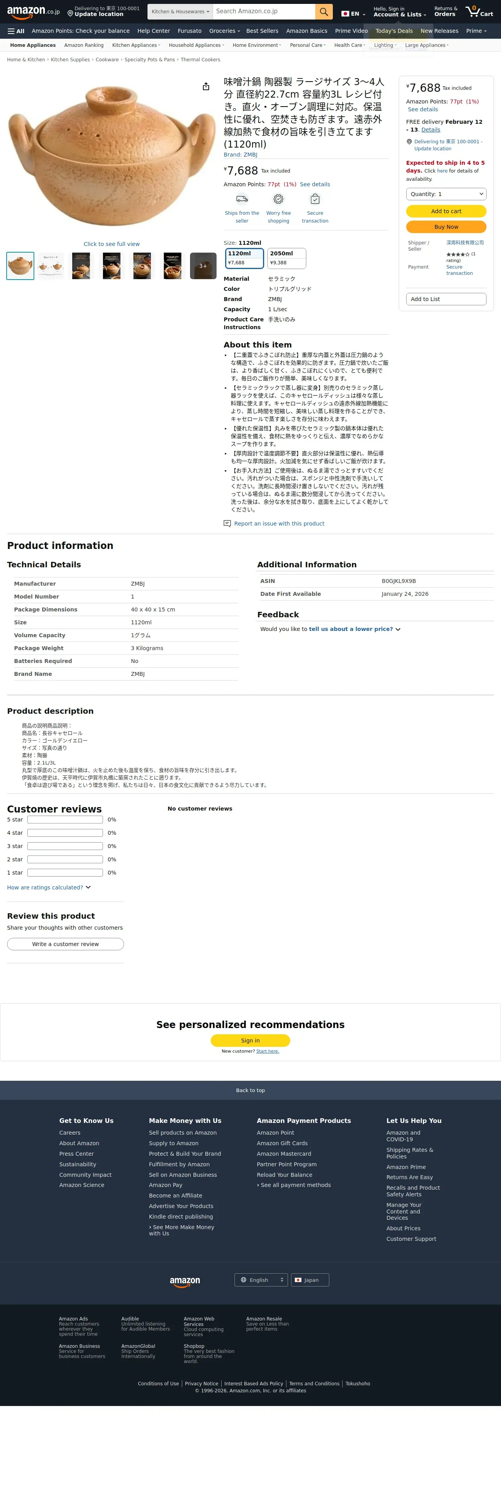This screenshot has width=501, height=1504.
Task: Click the main product image
Action: (x=111, y=155)
